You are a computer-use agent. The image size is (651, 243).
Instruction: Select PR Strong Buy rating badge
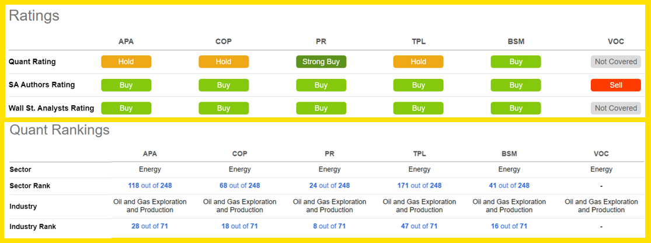[x=321, y=62]
